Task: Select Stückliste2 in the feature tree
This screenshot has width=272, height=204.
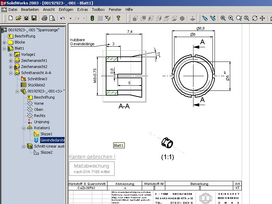Action: click(36, 85)
